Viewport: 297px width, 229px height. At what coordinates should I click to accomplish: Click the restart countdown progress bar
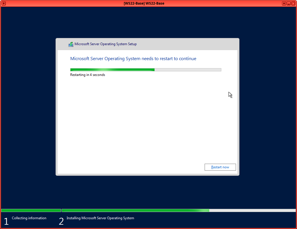click(x=146, y=70)
